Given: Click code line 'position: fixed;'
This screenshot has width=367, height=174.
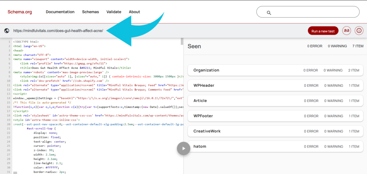Looking at the screenshot, I should pyautogui.click(x=47, y=137).
